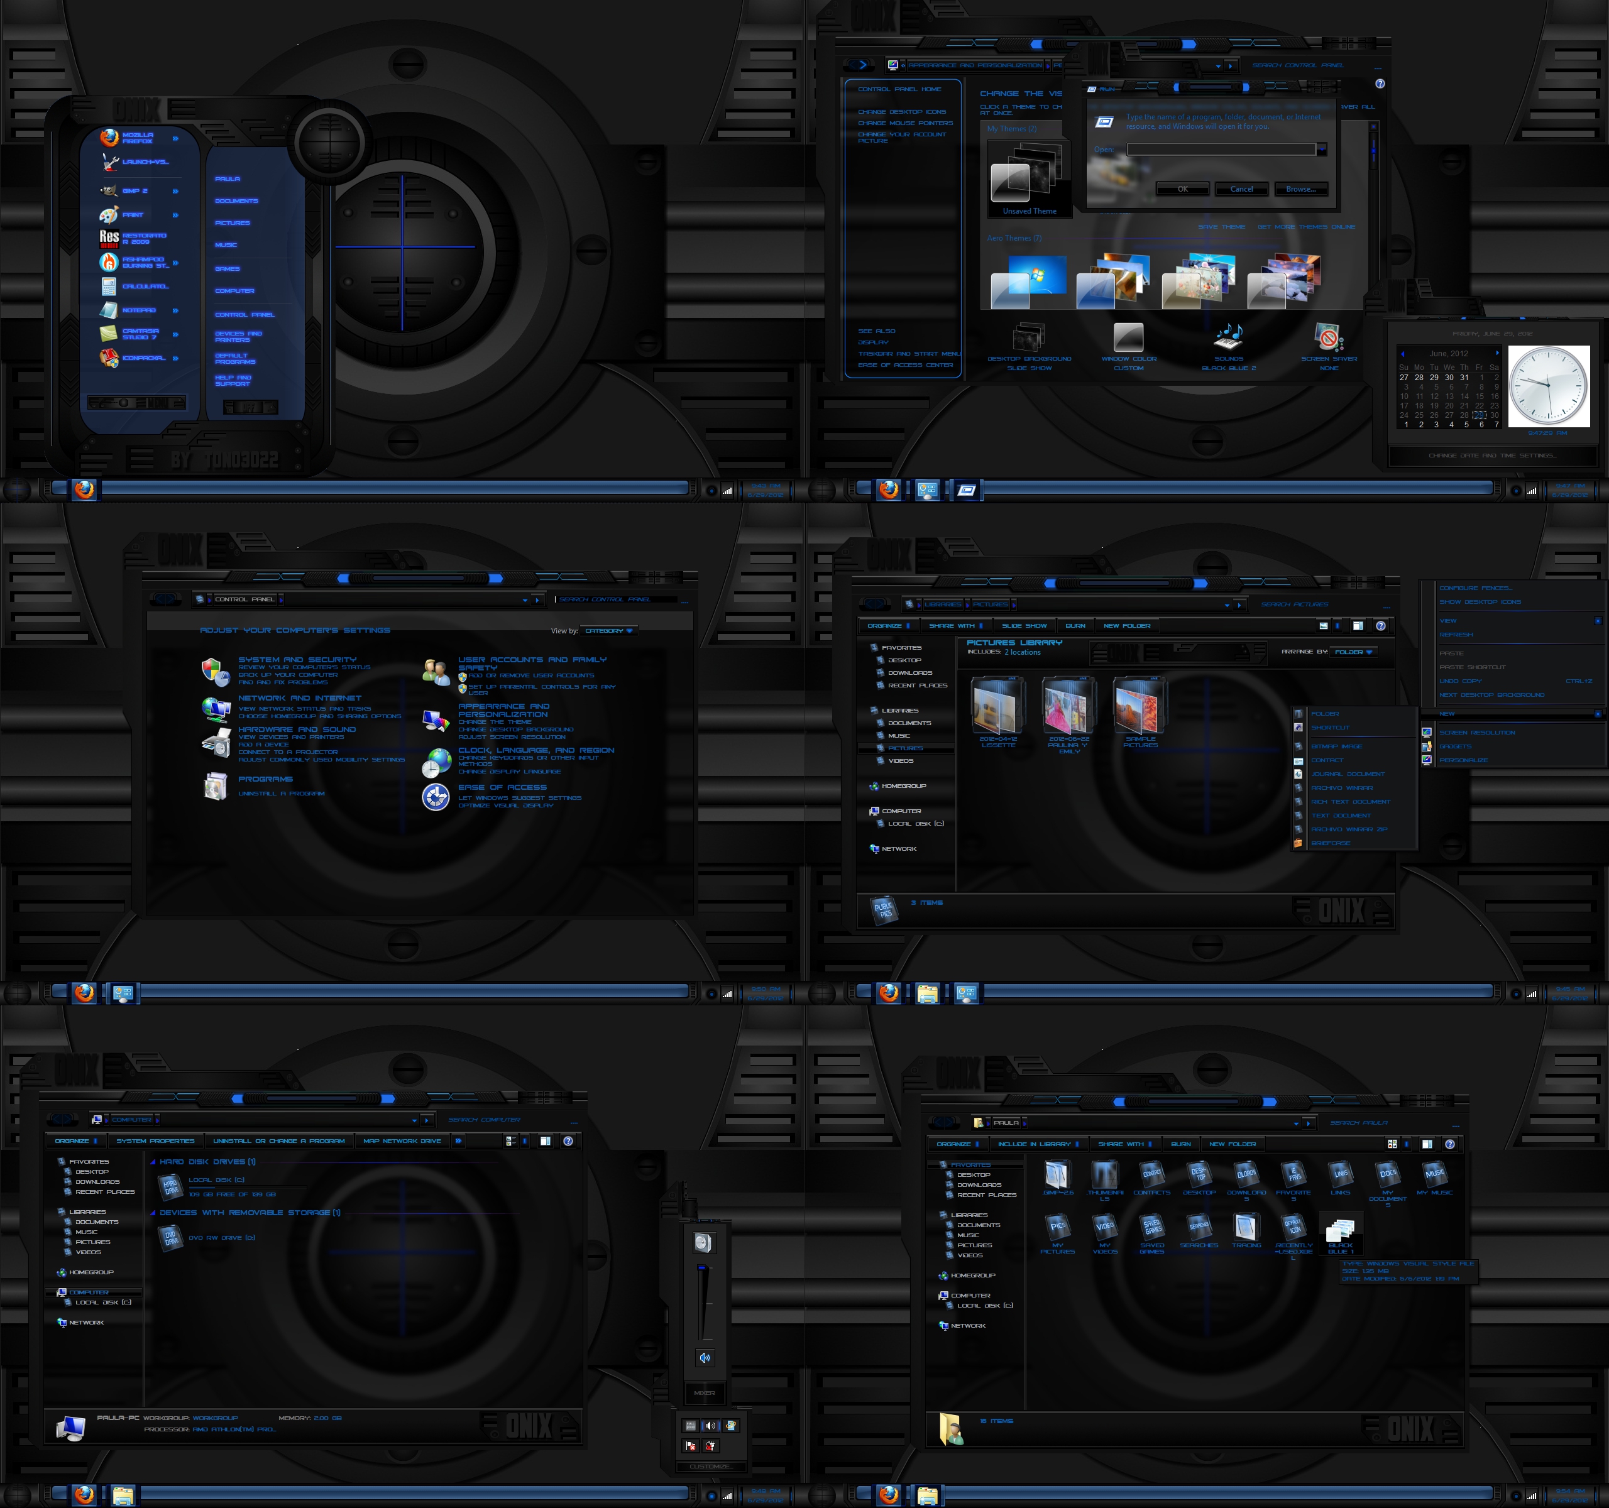Image resolution: width=1609 pixels, height=1508 pixels.
Task: Open Include in Library dropdown menu
Action: pos(1038,1144)
